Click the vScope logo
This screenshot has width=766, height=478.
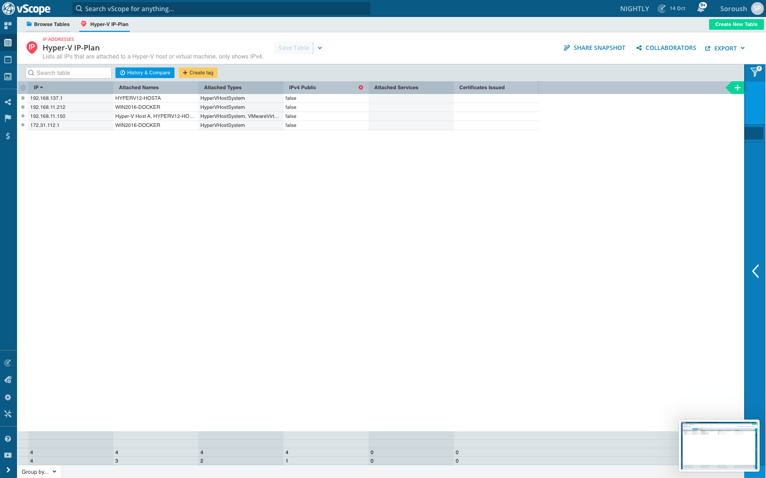pyautogui.click(x=27, y=8)
